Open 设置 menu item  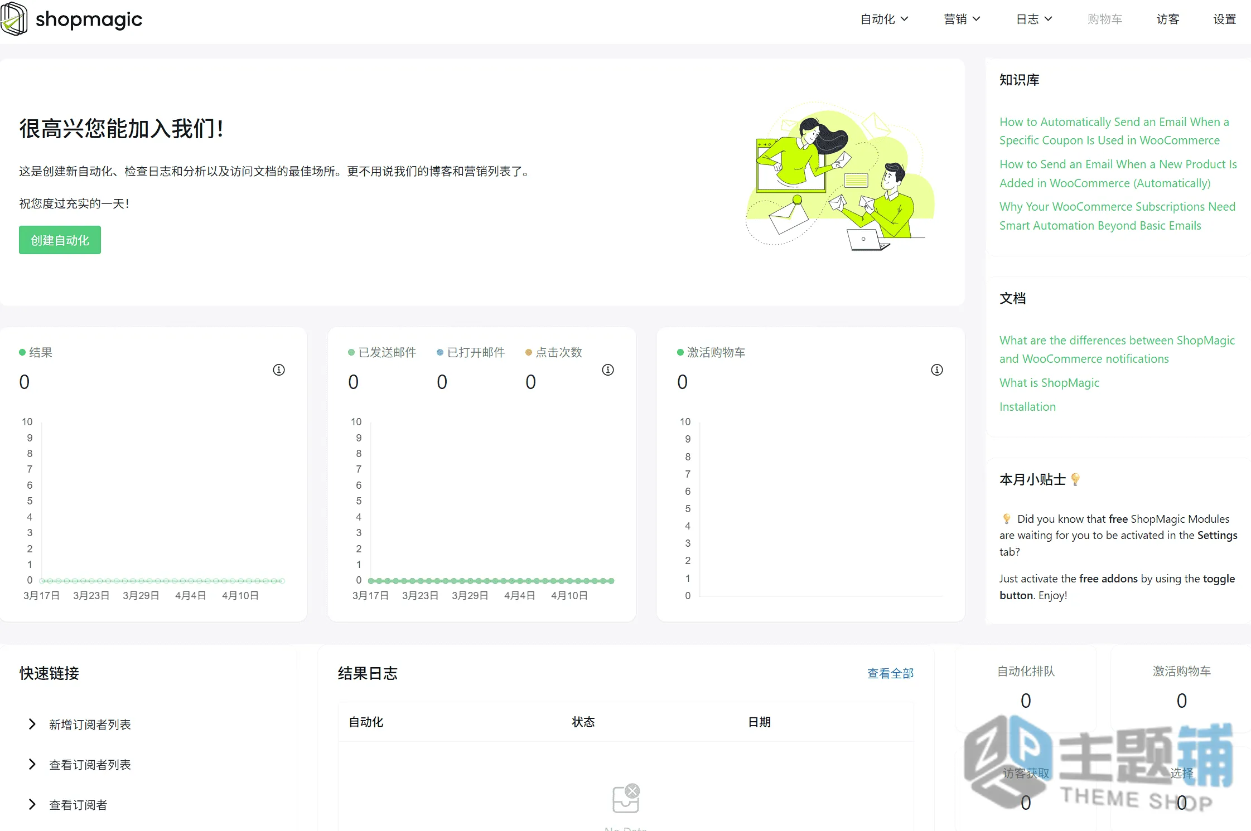(x=1225, y=19)
